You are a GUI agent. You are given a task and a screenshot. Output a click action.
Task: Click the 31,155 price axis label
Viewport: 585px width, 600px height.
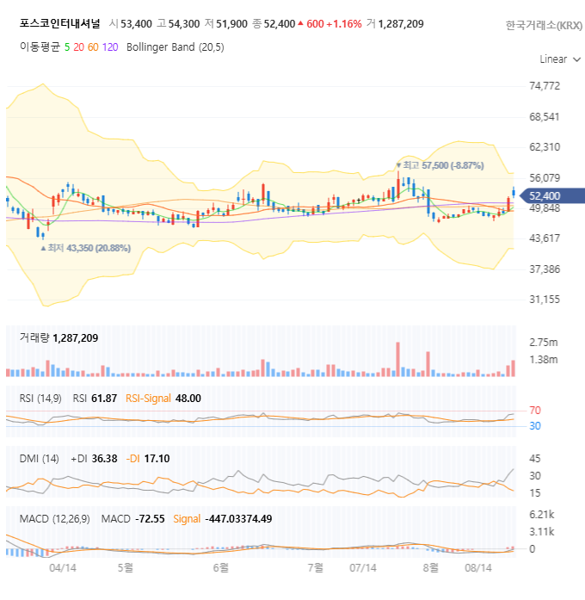tap(545, 300)
